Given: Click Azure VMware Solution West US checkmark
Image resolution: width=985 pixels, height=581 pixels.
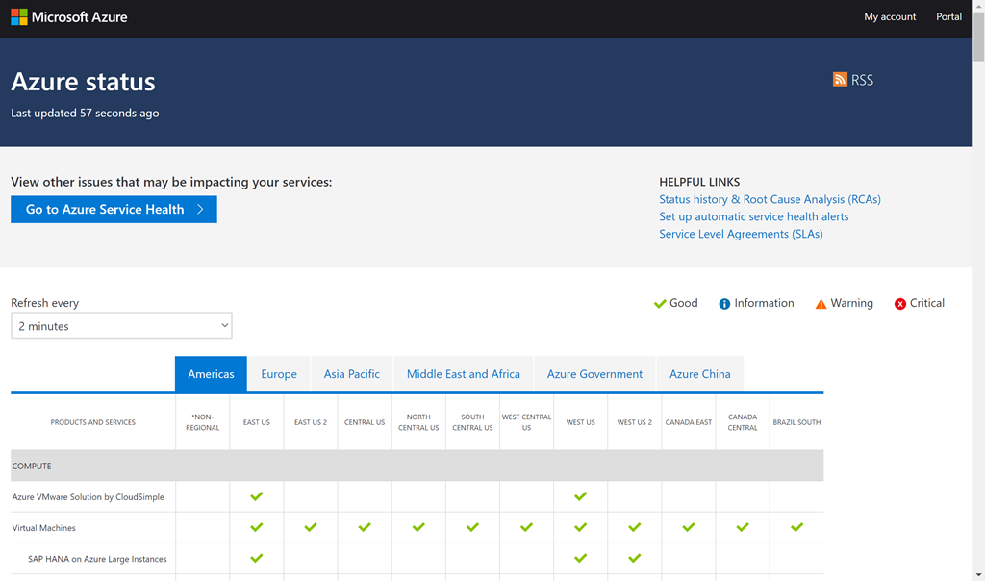Looking at the screenshot, I should pos(580,497).
